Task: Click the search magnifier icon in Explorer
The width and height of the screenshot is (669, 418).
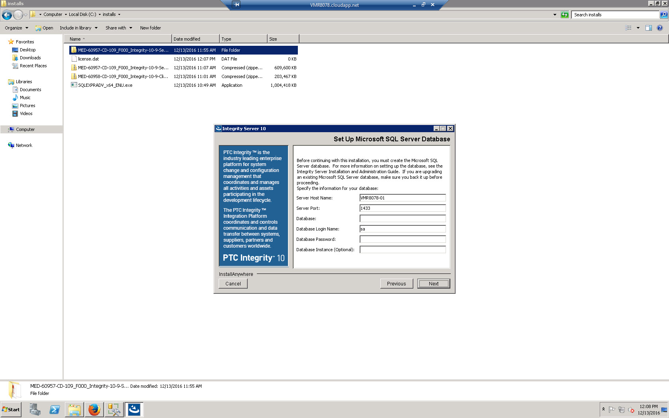Action: [x=663, y=15]
